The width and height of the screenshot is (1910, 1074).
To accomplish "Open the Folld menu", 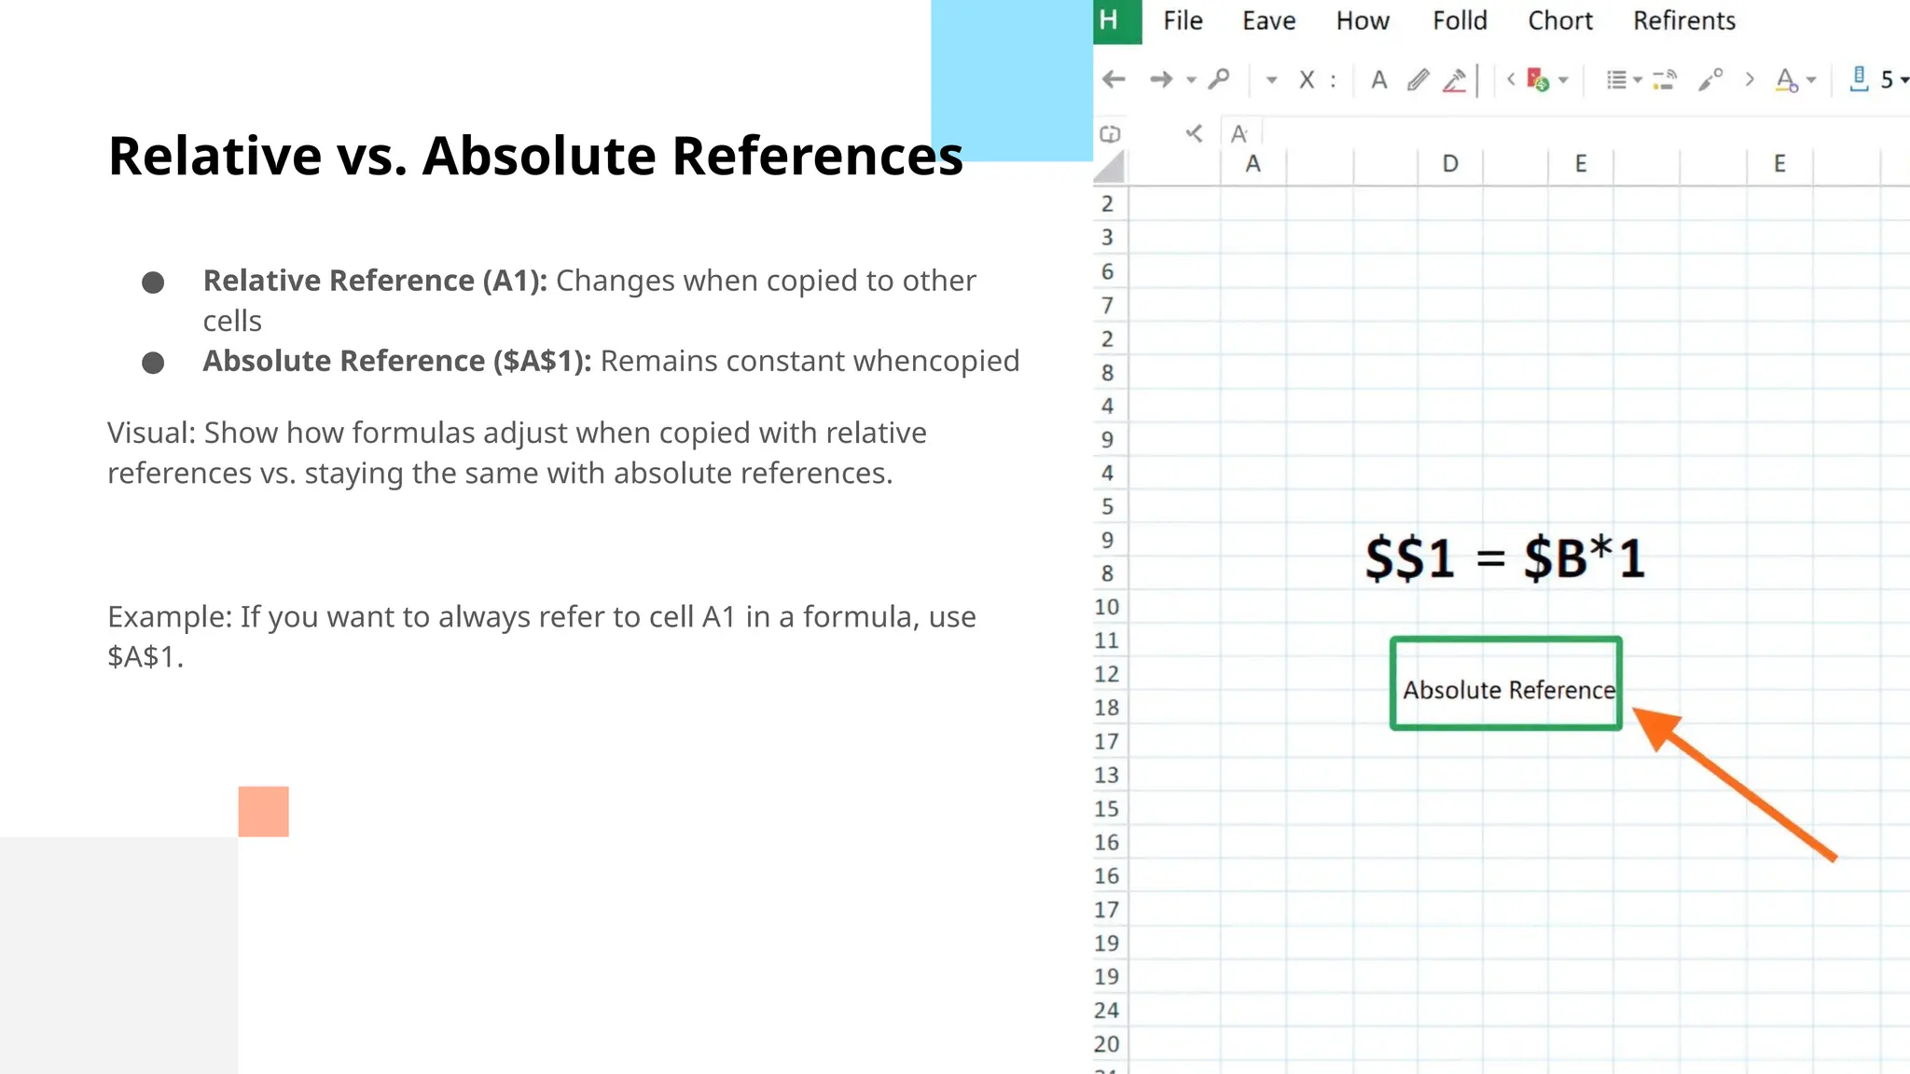I will [x=1460, y=21].
